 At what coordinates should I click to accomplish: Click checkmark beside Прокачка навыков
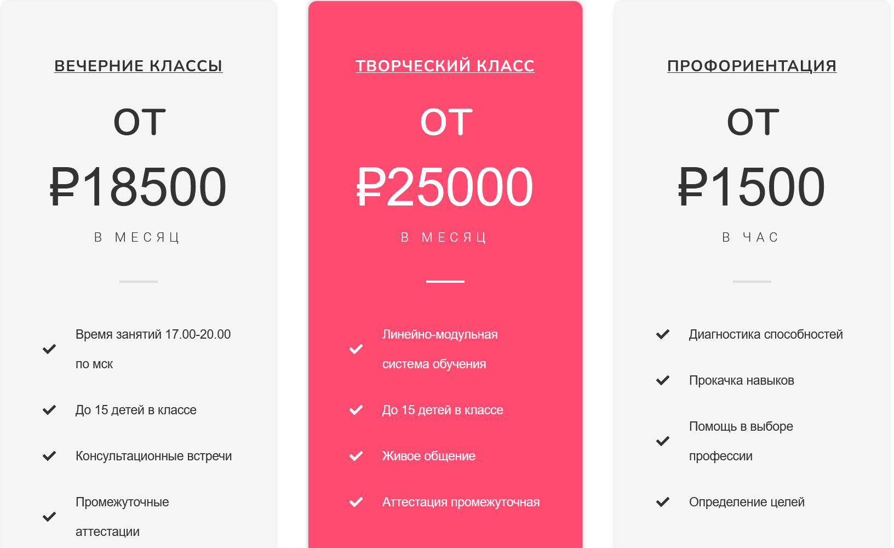(x=663, y=380)
